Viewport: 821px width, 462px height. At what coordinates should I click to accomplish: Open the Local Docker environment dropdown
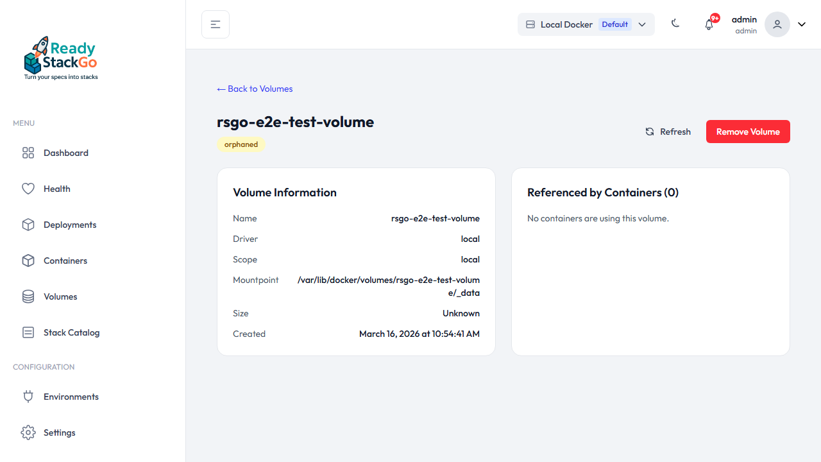(x=566, y=24)
